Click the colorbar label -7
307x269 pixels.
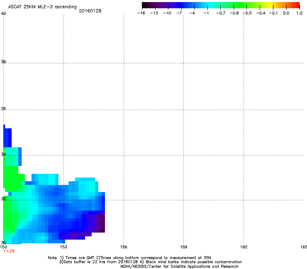click(x=179, y=13)
